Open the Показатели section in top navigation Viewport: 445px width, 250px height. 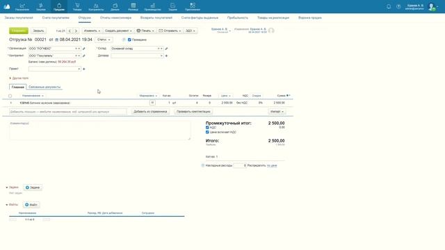(x=22, y=6)
